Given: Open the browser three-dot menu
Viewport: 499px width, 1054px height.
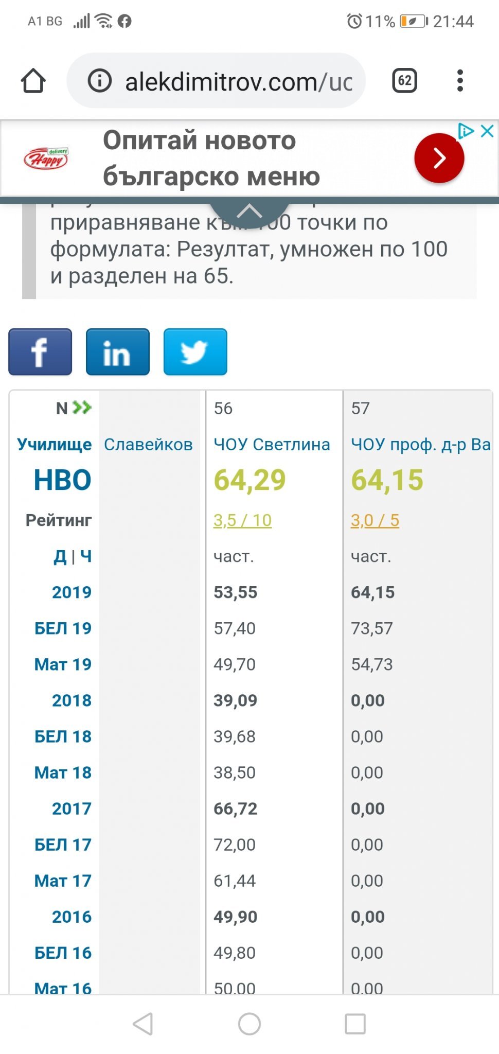Looking at the screenshot, I should click(460, 81).
